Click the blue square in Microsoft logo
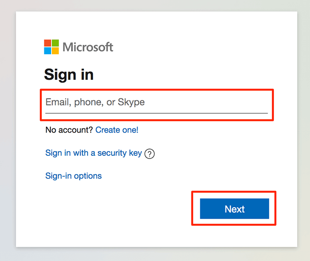 [x=48, y=51]
